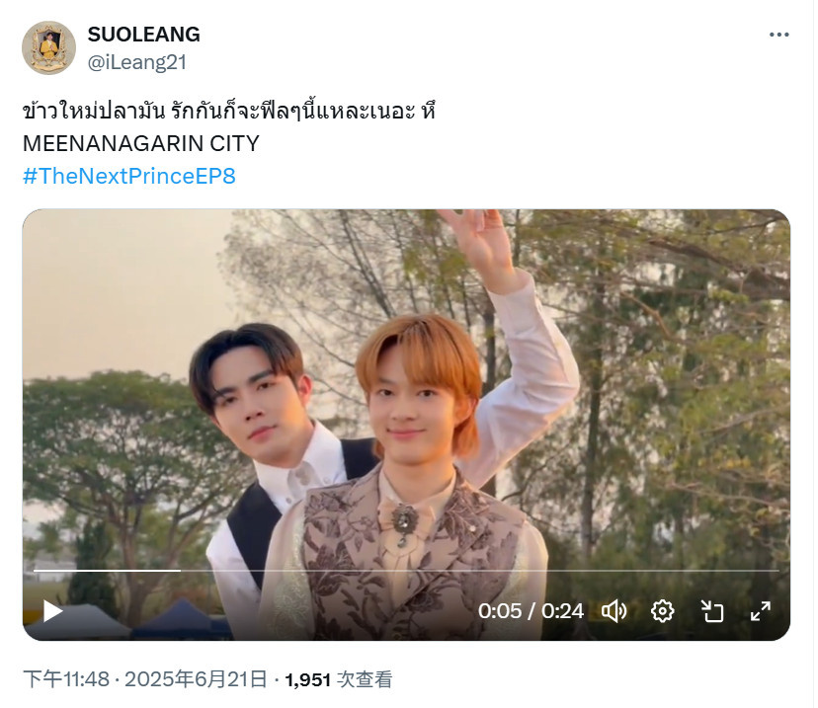Click the 下午11:48 · 2025年6月21日 timestamp

[145, 679]
